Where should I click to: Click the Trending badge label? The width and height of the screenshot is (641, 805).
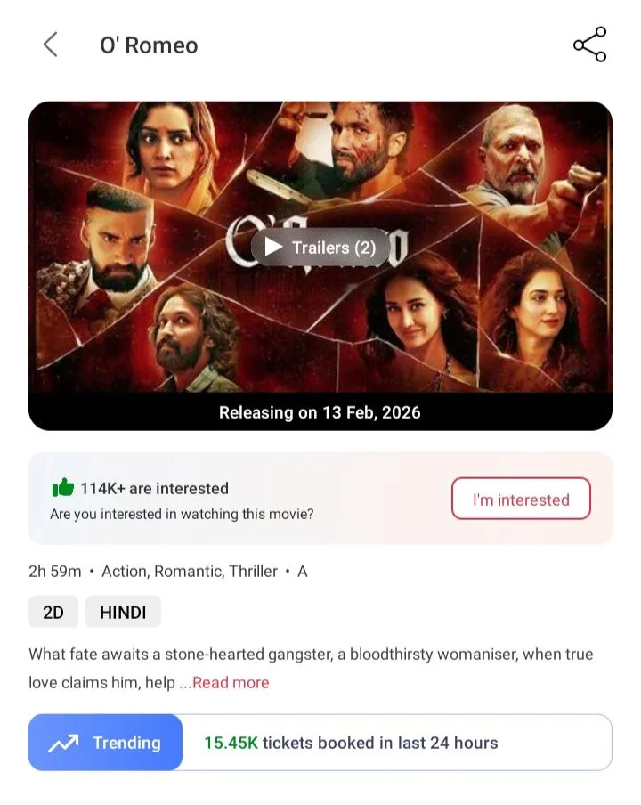pos(126,743)
